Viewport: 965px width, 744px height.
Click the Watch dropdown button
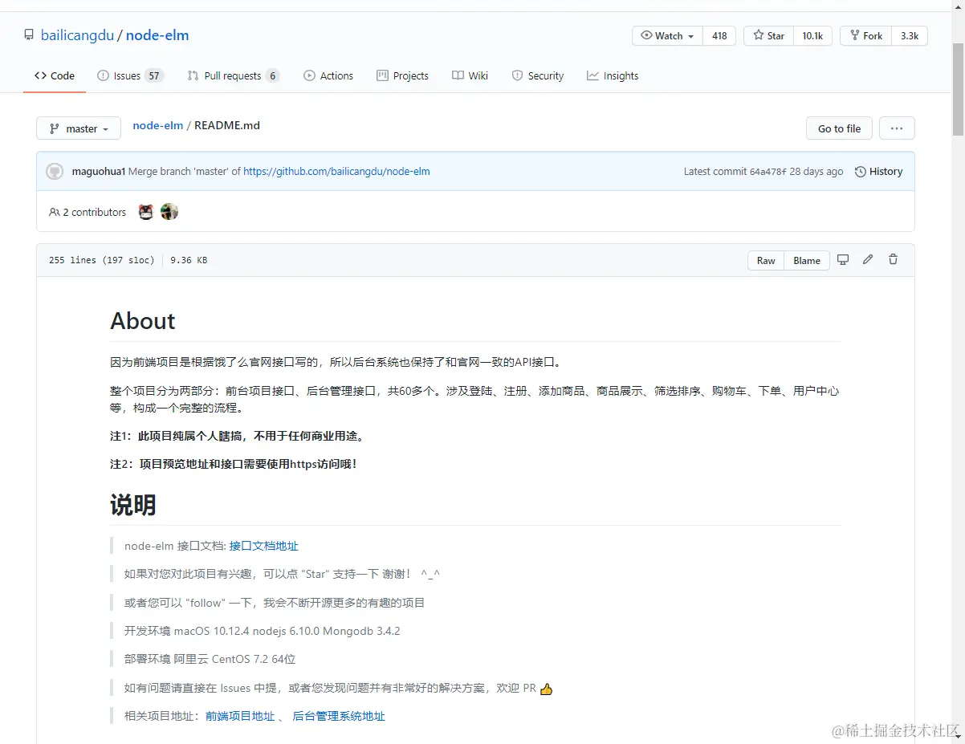pyautogui.click(x=668, y=35)
